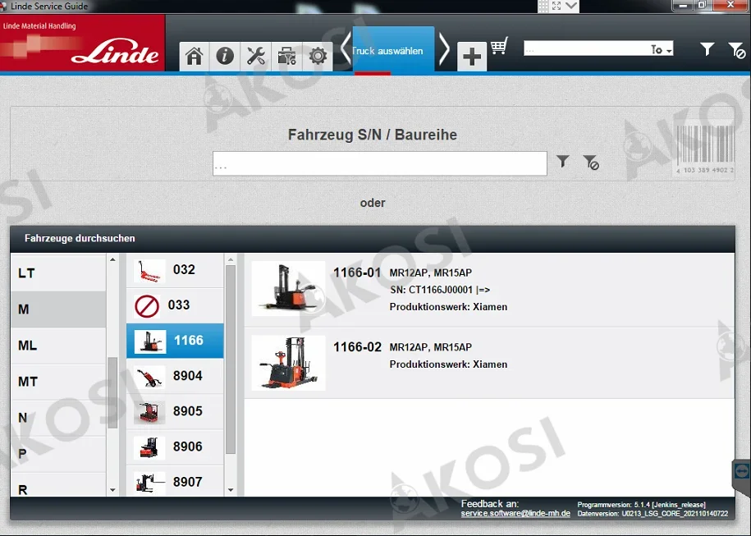This screenshot has height=536, width=751.
Task: Click the category list scrollbar thumb
Action: 112,393
